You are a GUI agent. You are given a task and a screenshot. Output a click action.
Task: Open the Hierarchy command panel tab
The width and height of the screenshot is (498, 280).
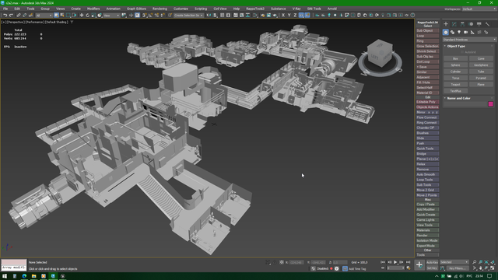462,24
